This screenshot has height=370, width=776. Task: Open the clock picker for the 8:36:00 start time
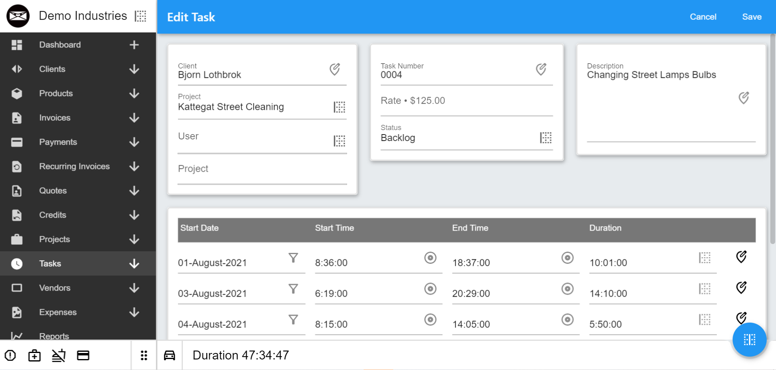click(431, 258)
